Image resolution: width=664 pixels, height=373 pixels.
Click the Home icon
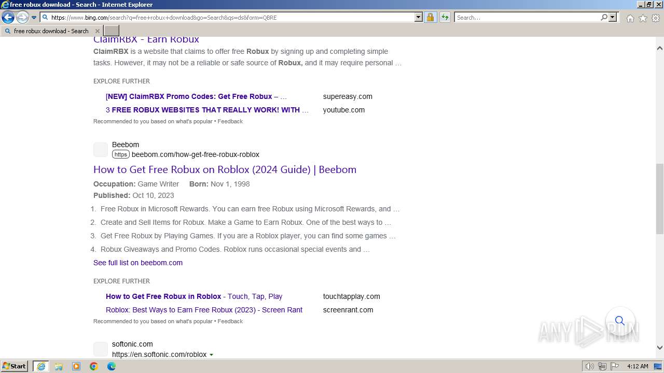click(630, 18)
